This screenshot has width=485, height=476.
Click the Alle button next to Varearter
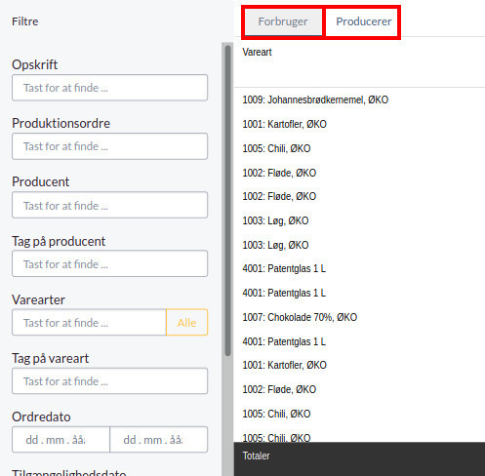click(x=186, y=323)
